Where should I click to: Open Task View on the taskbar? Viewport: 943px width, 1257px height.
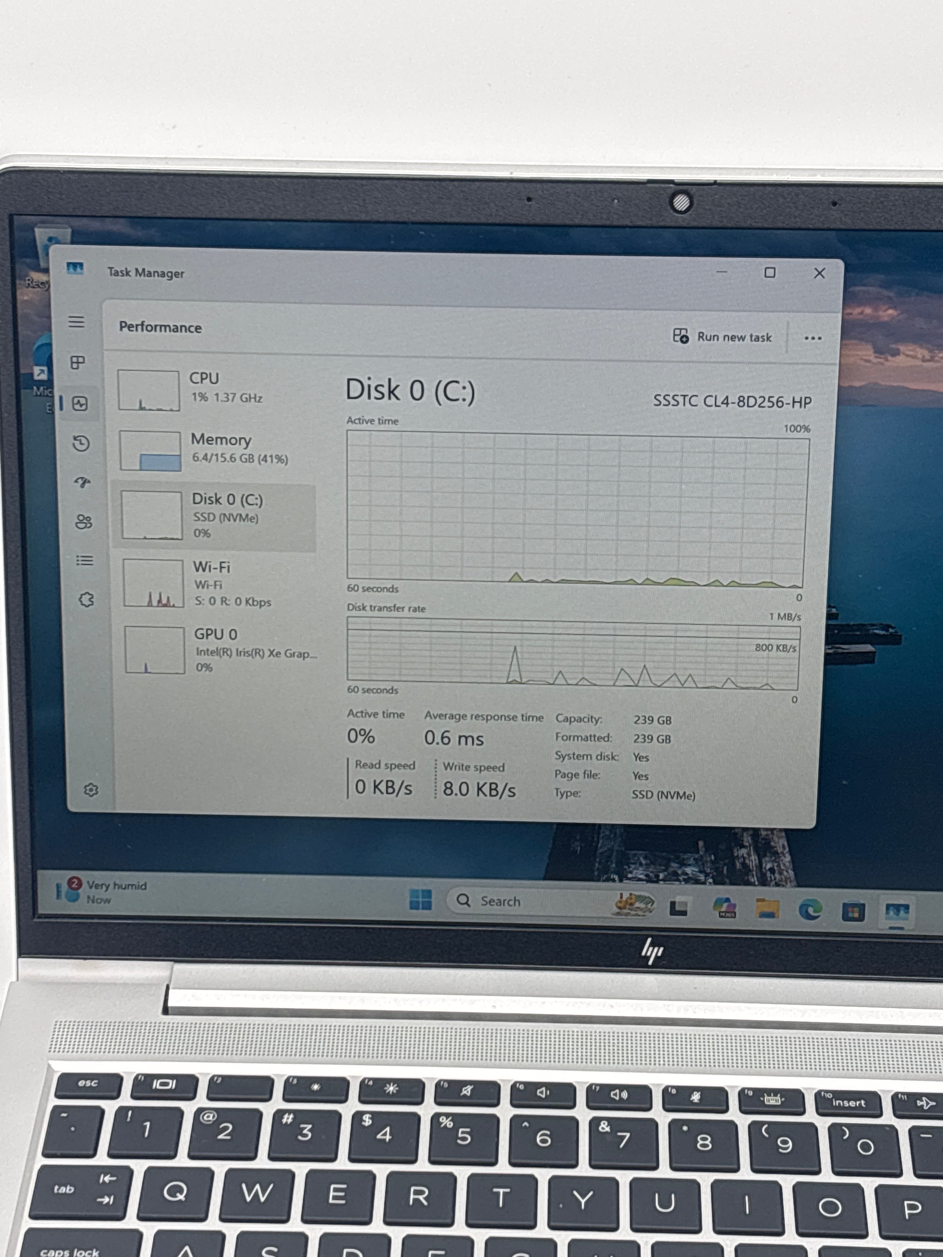(679, 907)
